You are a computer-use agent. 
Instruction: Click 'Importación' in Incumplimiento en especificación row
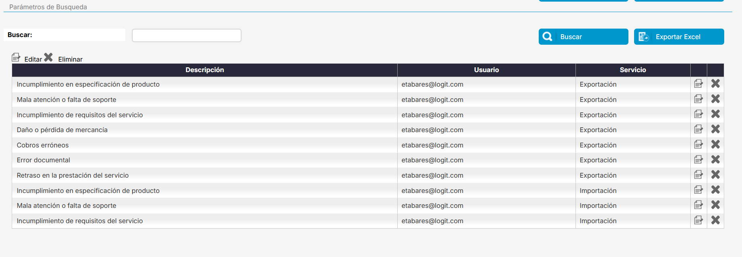pyautogui.click(x=598, y=191)
